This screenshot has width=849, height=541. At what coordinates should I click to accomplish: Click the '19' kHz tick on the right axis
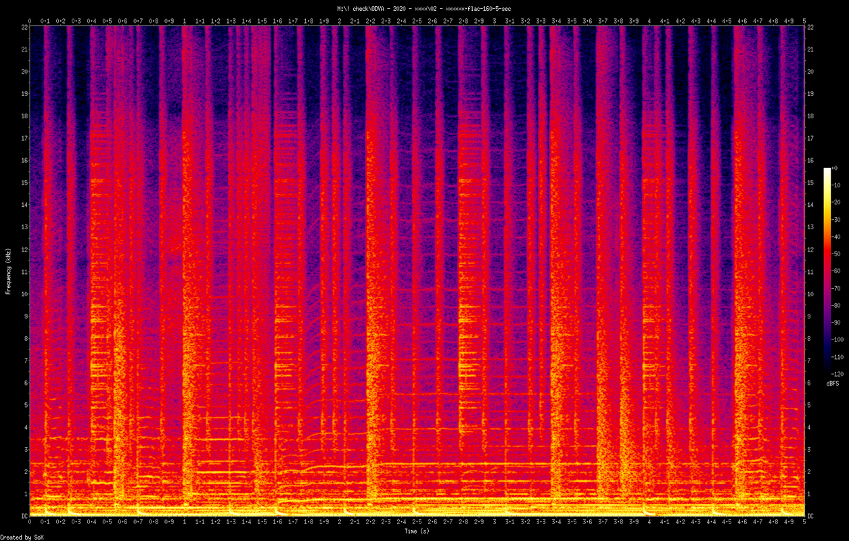coord(810,93)
